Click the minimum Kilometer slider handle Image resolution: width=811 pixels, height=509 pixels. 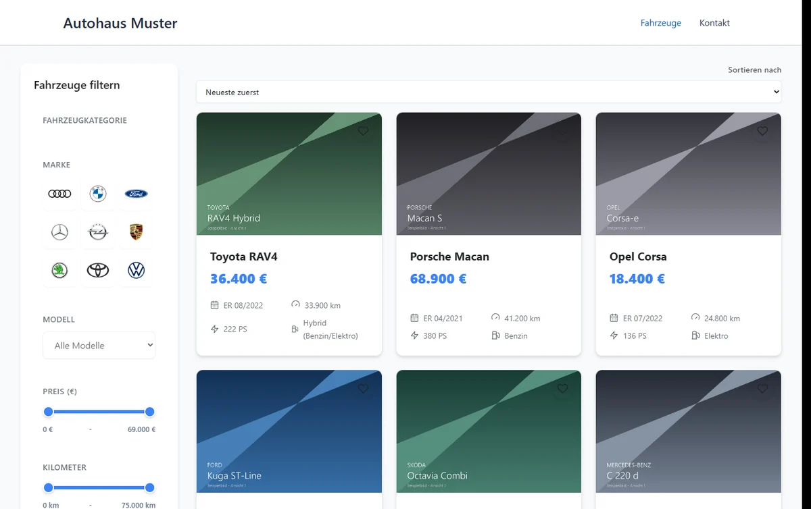coord(48,487)
